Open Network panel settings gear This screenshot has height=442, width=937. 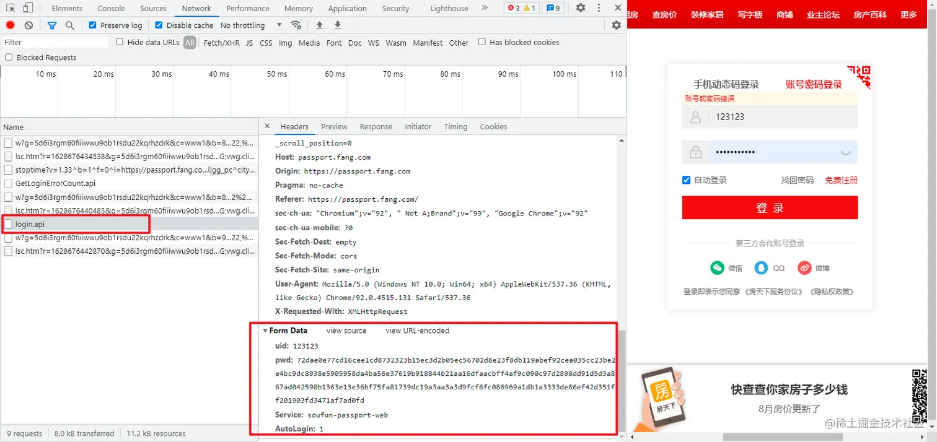tap(616, 25)
